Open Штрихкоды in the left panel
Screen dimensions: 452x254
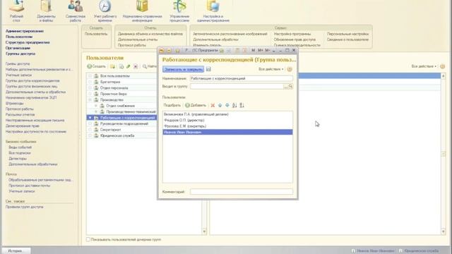[x=14, y=103]
